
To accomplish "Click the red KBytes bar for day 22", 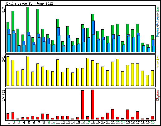I will [x=112, y=114].
